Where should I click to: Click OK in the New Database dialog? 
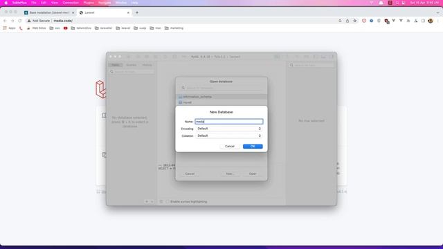pyautogui.click(x=253, y=146)
